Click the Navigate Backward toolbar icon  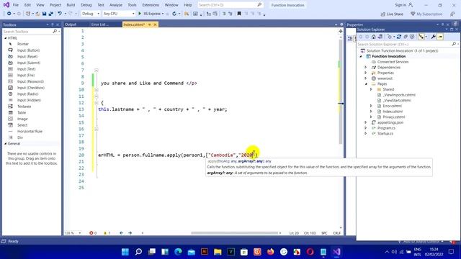[9, 14]
